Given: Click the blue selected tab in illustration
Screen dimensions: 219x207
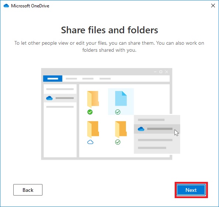Looking at the screenshot, I should coord(53,79).
